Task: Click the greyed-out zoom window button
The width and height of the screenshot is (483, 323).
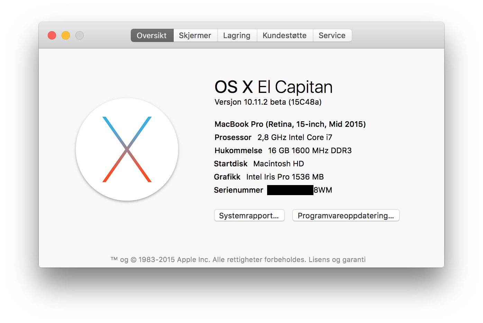Action: click(x=80, y=35)
